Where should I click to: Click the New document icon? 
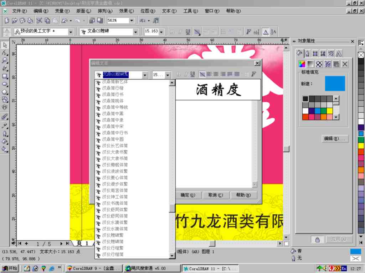7,21
